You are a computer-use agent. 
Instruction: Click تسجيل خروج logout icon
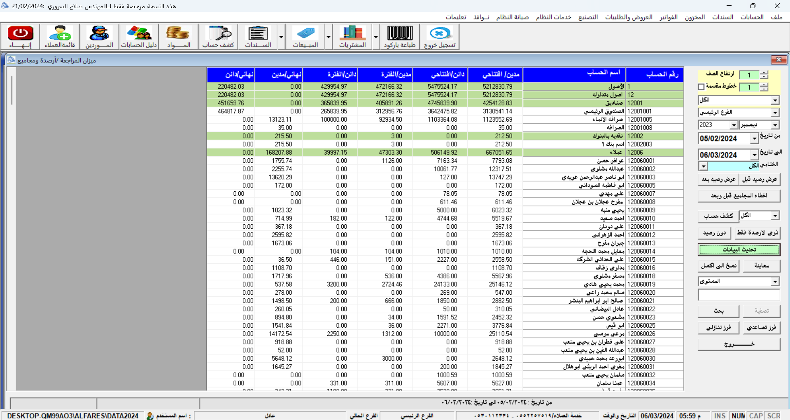(440, 37)
